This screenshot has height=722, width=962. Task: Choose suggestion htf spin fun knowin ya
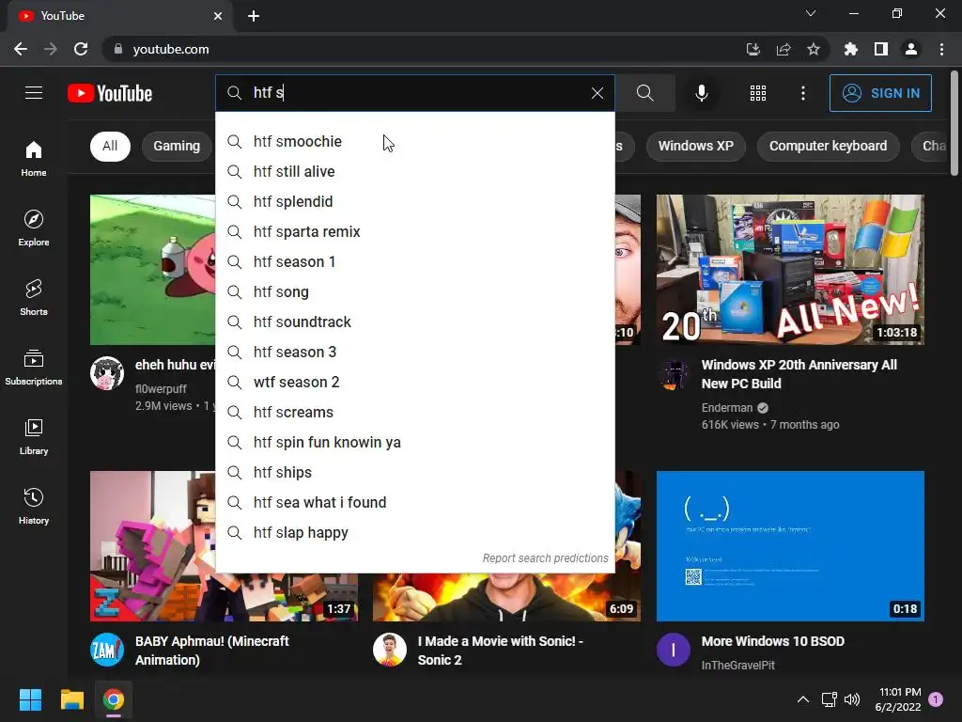point(415,442)
